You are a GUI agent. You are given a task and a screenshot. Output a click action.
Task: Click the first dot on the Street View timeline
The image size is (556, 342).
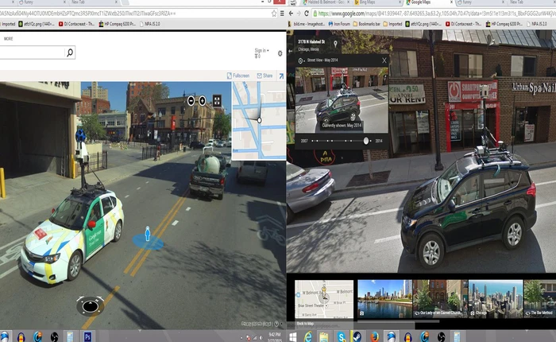coord(312,141)
